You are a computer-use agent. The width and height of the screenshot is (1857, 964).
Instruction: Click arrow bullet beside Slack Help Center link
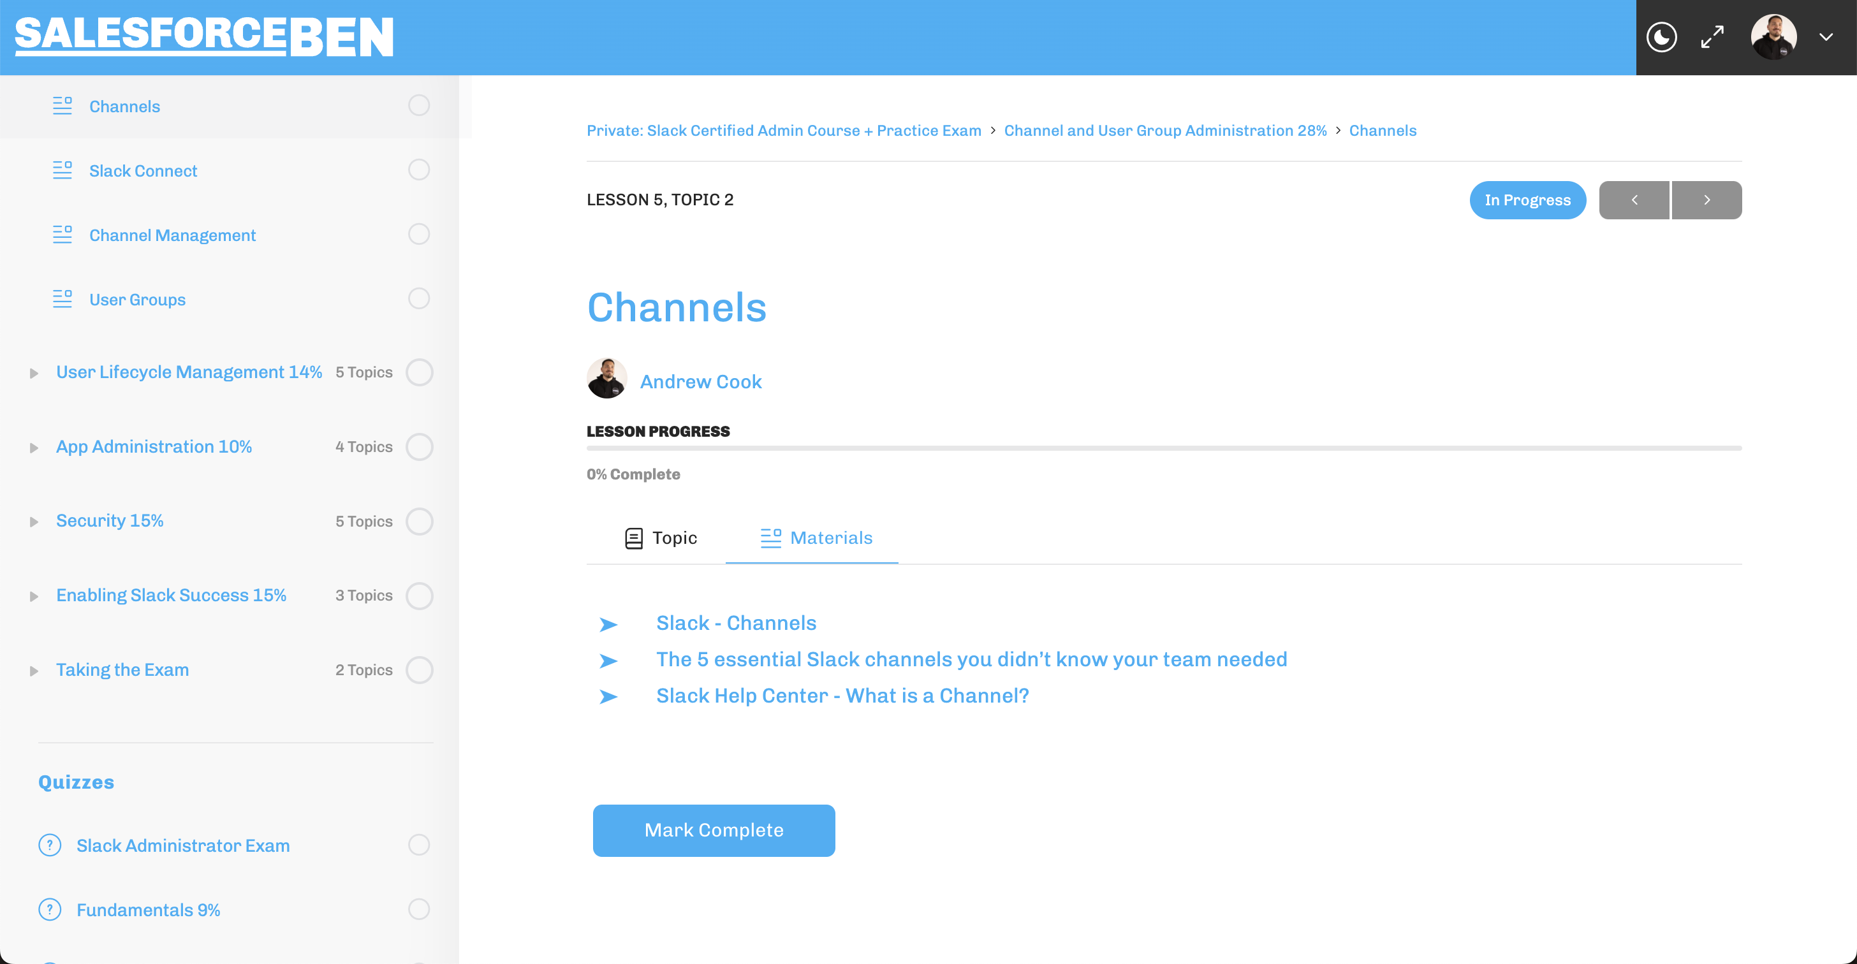(x=608, y=697)
